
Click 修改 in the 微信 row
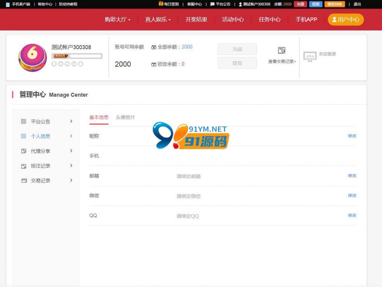352,196
